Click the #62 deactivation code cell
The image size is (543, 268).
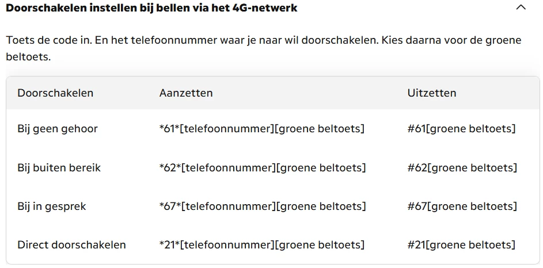point(462,168)
